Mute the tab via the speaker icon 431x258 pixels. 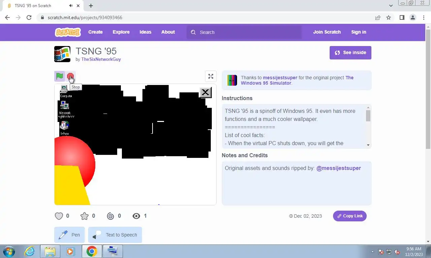71,6
